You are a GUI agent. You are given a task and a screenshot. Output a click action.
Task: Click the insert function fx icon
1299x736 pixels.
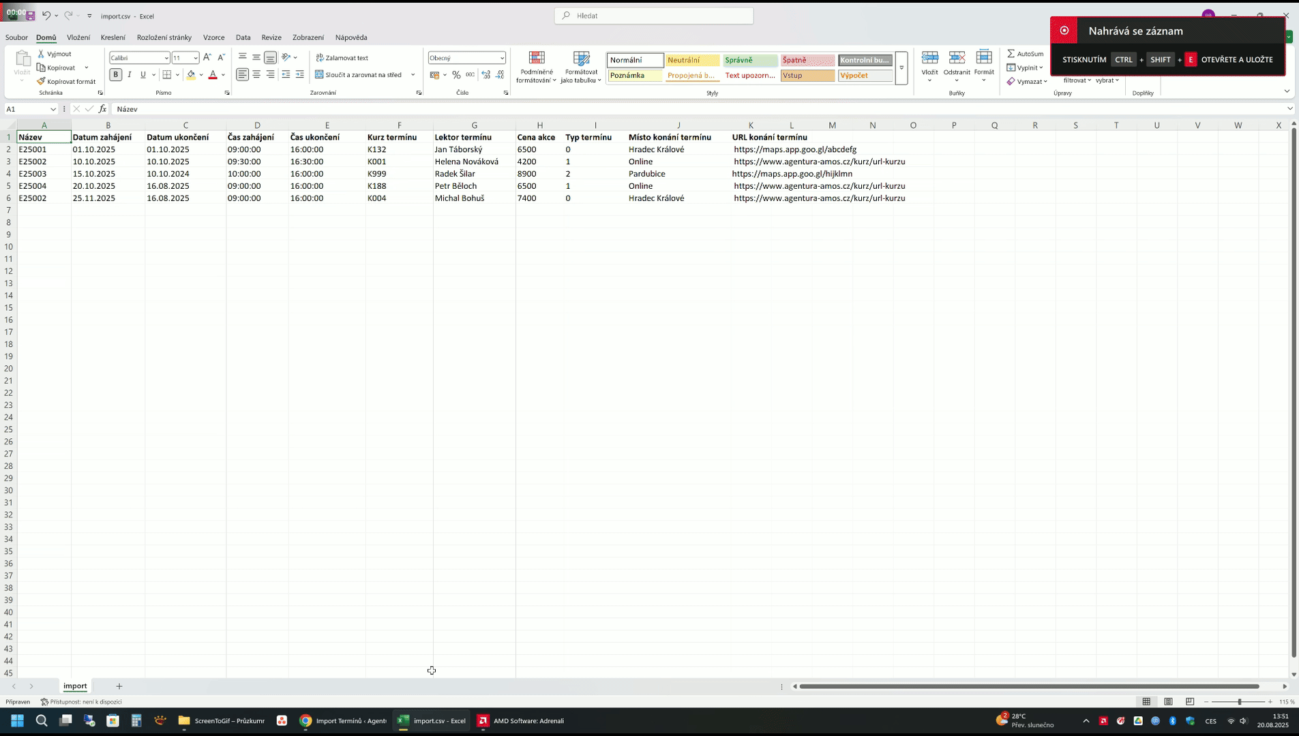(103, 109)
